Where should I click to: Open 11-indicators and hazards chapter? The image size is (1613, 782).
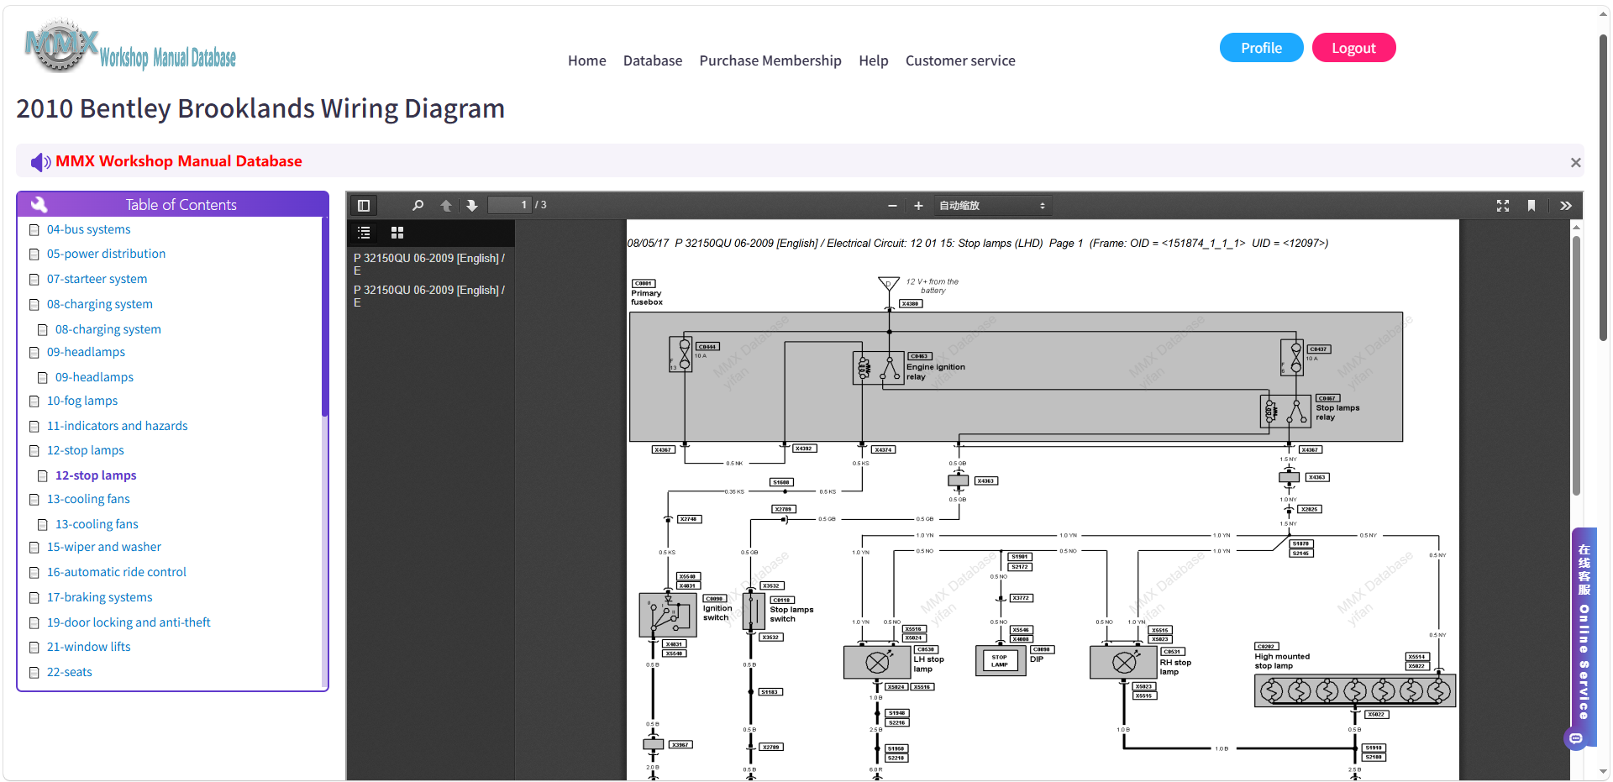118,426
